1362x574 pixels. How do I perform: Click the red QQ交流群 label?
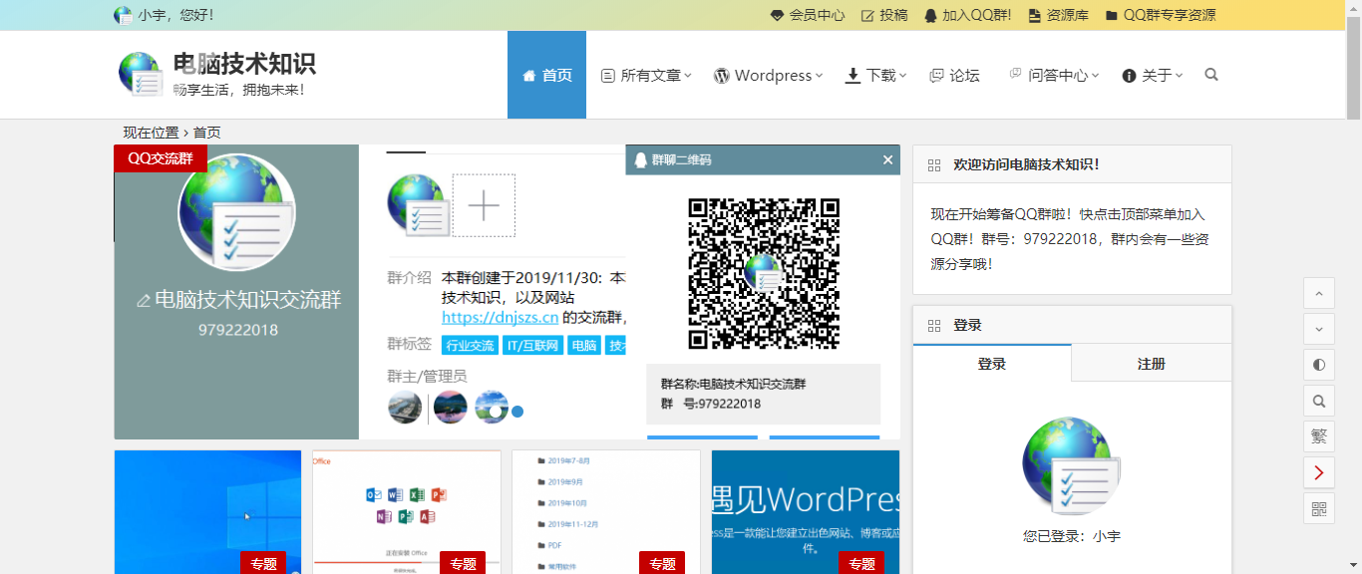pyautogui.click(x=161, y=158)
